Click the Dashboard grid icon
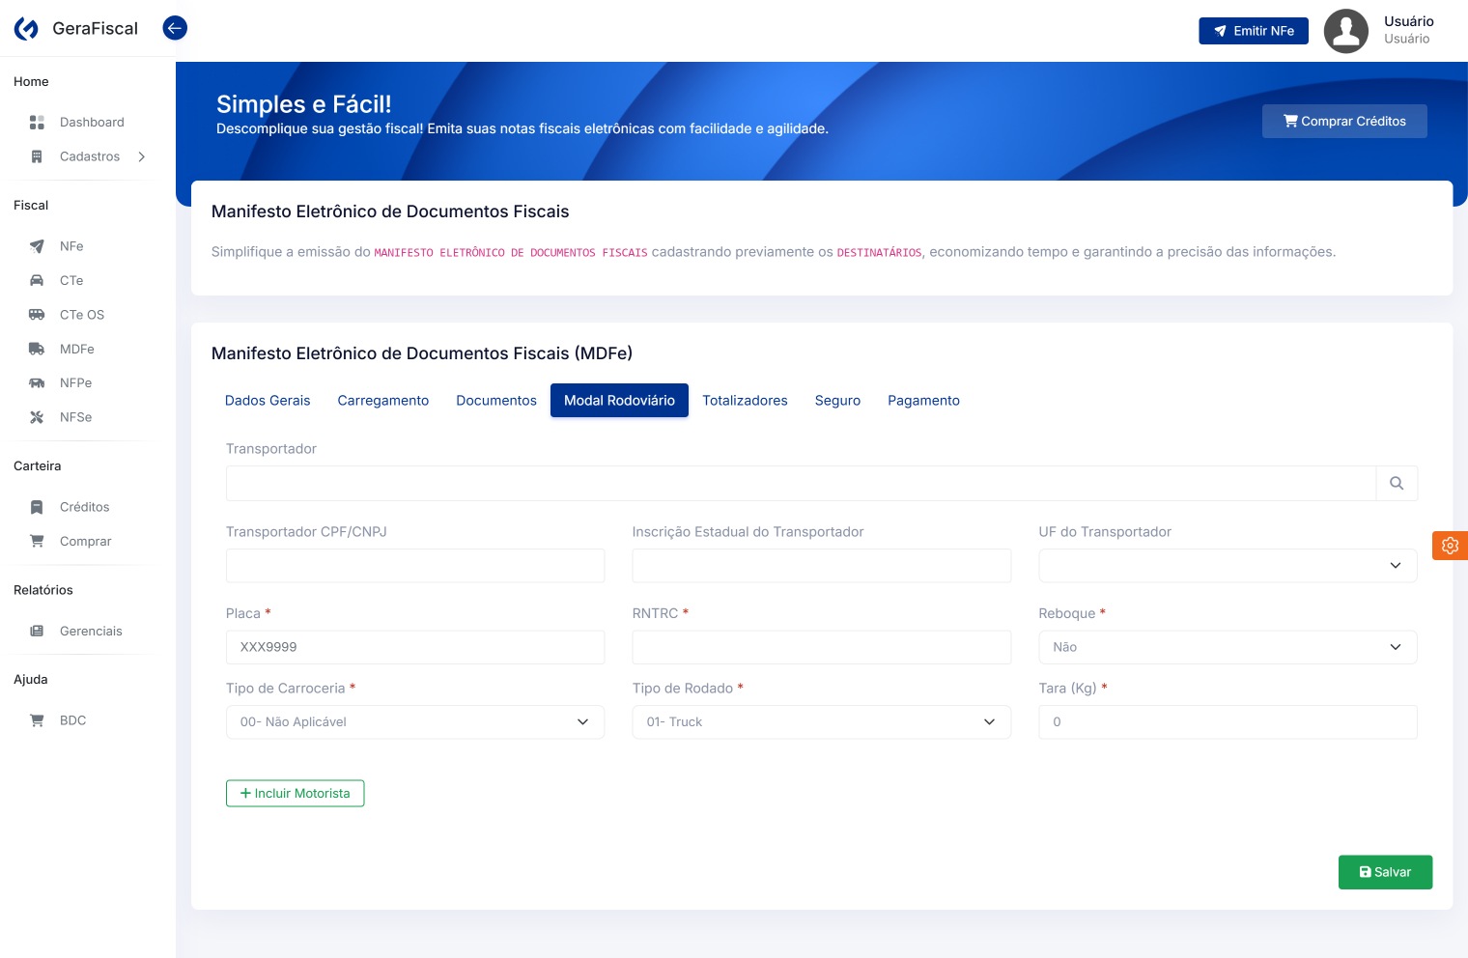 [37, 123]
